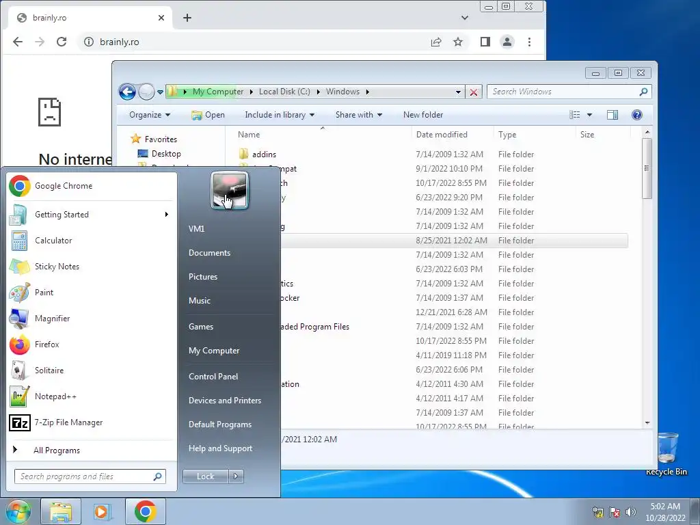Select the brainly.ro tab in Chrome
This screenshot has height=525, width=700.
(x=90, y=18)
